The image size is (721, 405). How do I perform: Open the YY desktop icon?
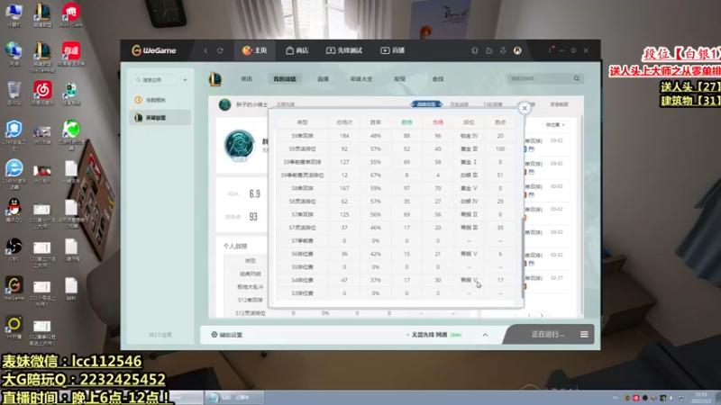(14, 328)
